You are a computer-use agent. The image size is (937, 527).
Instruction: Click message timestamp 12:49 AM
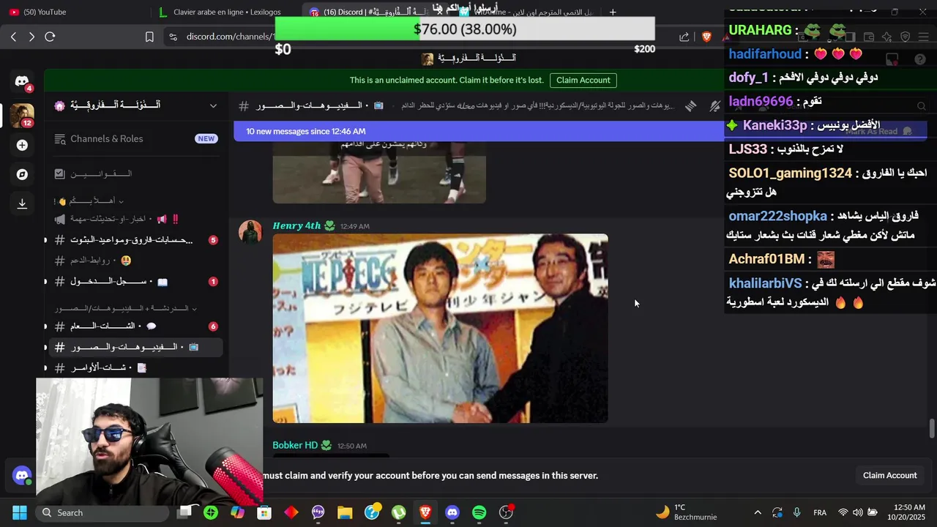[x=354, y=227]
